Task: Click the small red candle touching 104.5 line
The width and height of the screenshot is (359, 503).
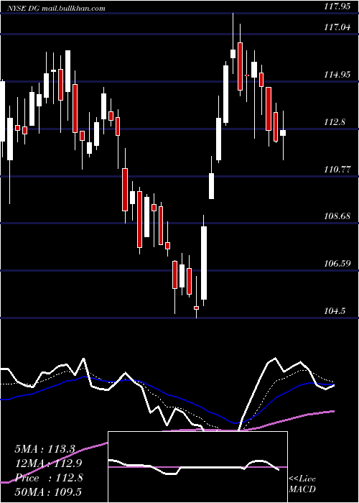Action: click(x=196, y=308)
